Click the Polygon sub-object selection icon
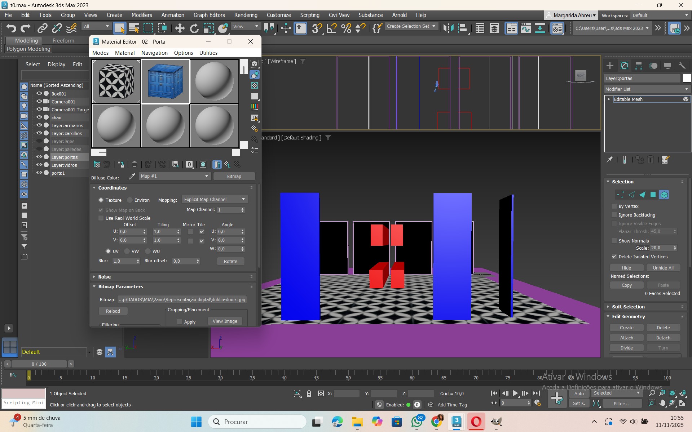 pos(653,195)
